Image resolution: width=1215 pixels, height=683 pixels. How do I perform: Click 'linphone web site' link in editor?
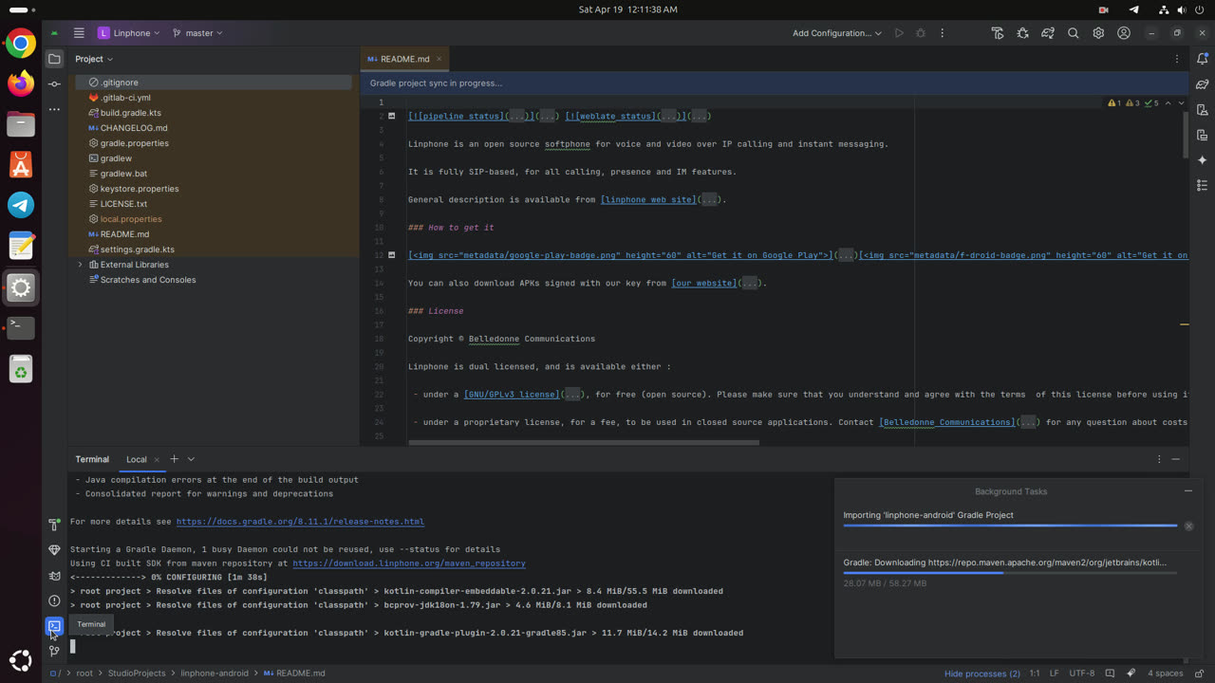(648, 200)
